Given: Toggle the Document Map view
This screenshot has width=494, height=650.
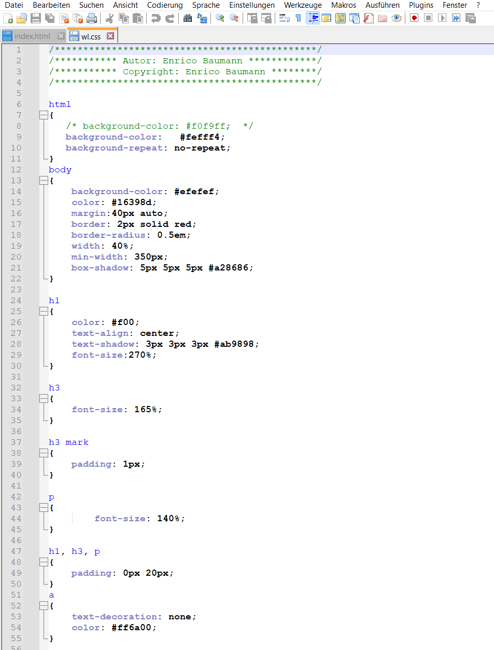Looking at the screenshot, I should 340,18.
